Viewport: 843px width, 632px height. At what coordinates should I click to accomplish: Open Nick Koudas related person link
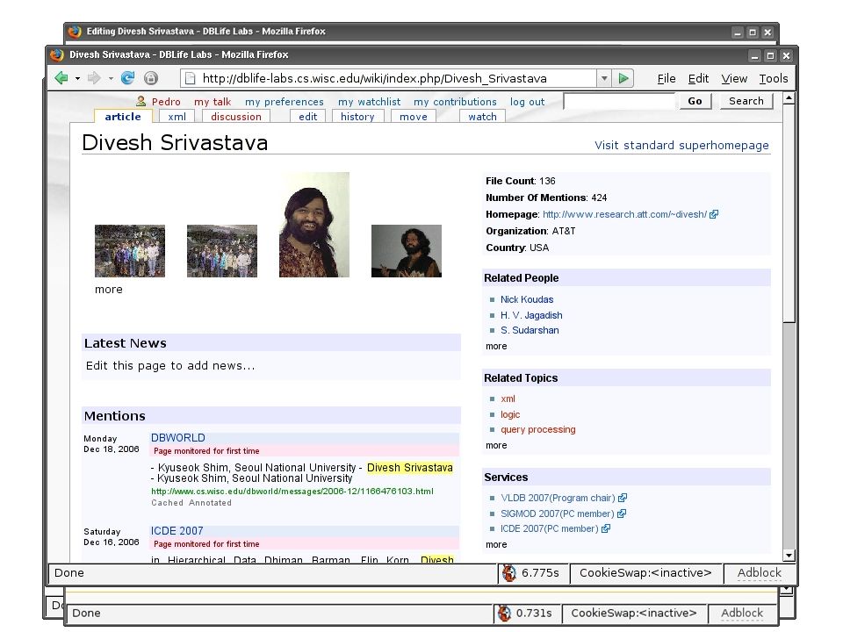[x=527, y=299]
